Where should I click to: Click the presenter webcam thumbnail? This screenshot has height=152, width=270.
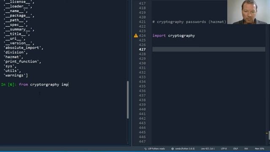coord(248,12)
